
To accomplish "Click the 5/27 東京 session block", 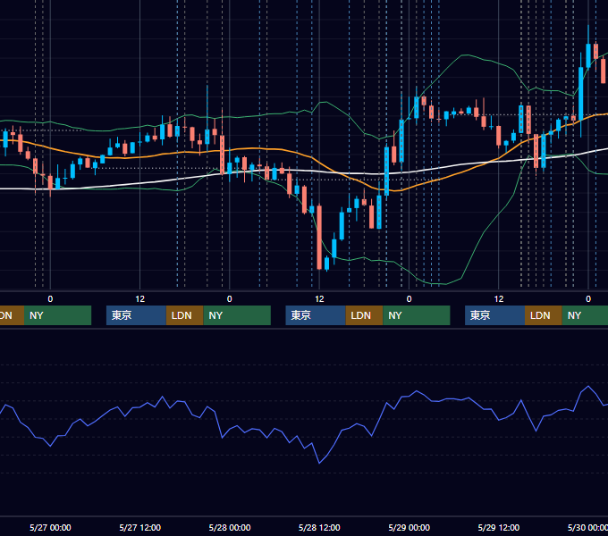I will point(136,315).
